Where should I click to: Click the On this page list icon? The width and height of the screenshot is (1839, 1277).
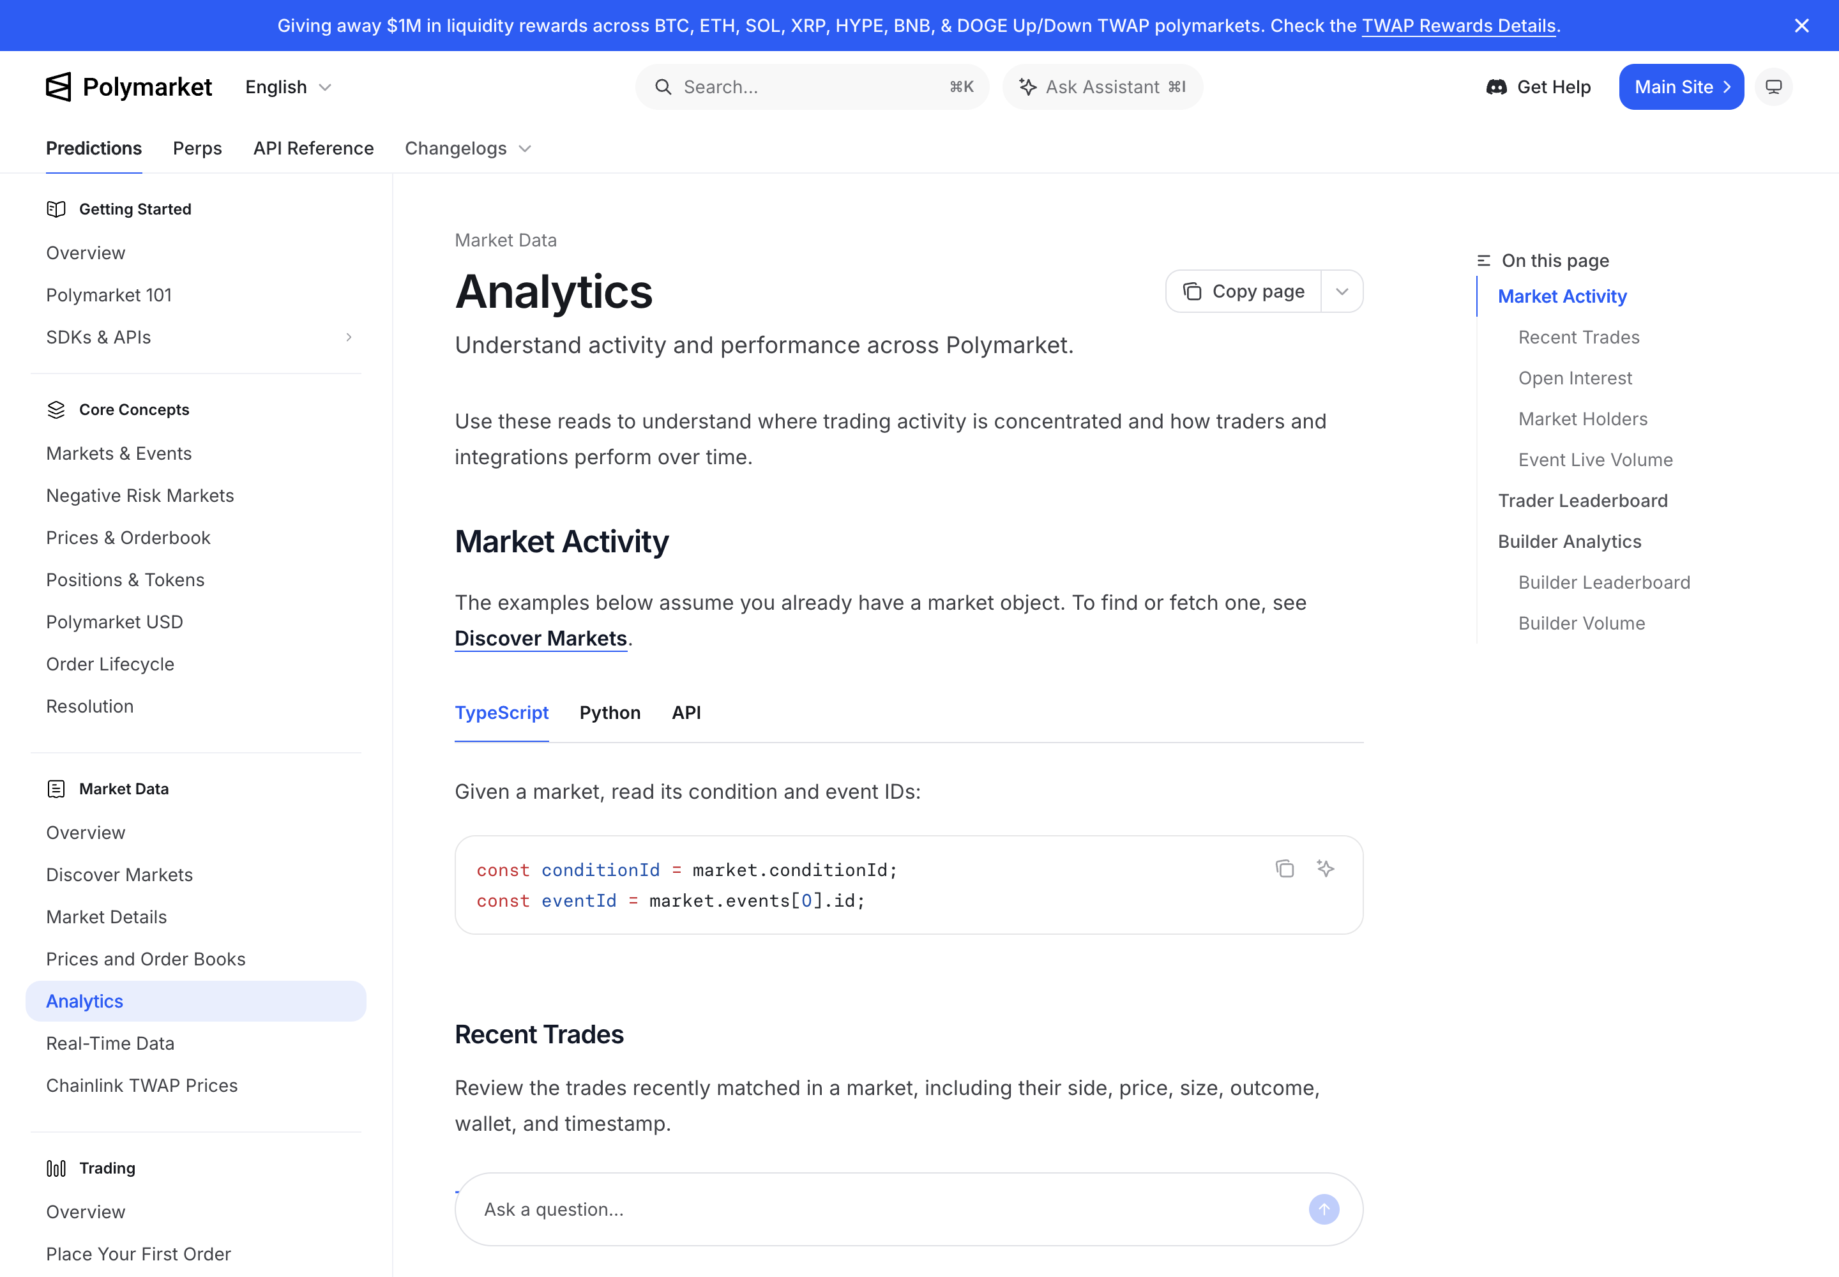tap(1483, 261)
